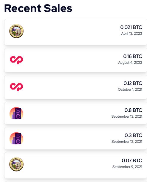Click the 0.07 BTC price text
The width and height of the screenshot is (147, 182).
point(132,161)
